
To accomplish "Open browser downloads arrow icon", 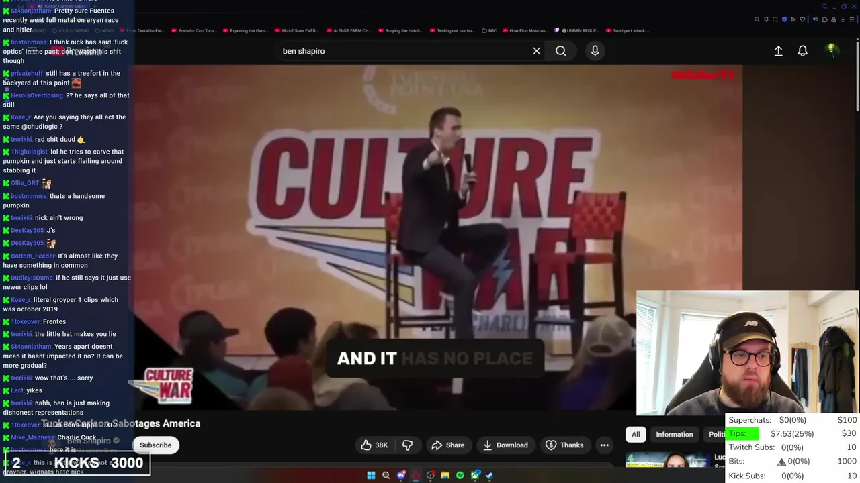I will pos(843,19).
